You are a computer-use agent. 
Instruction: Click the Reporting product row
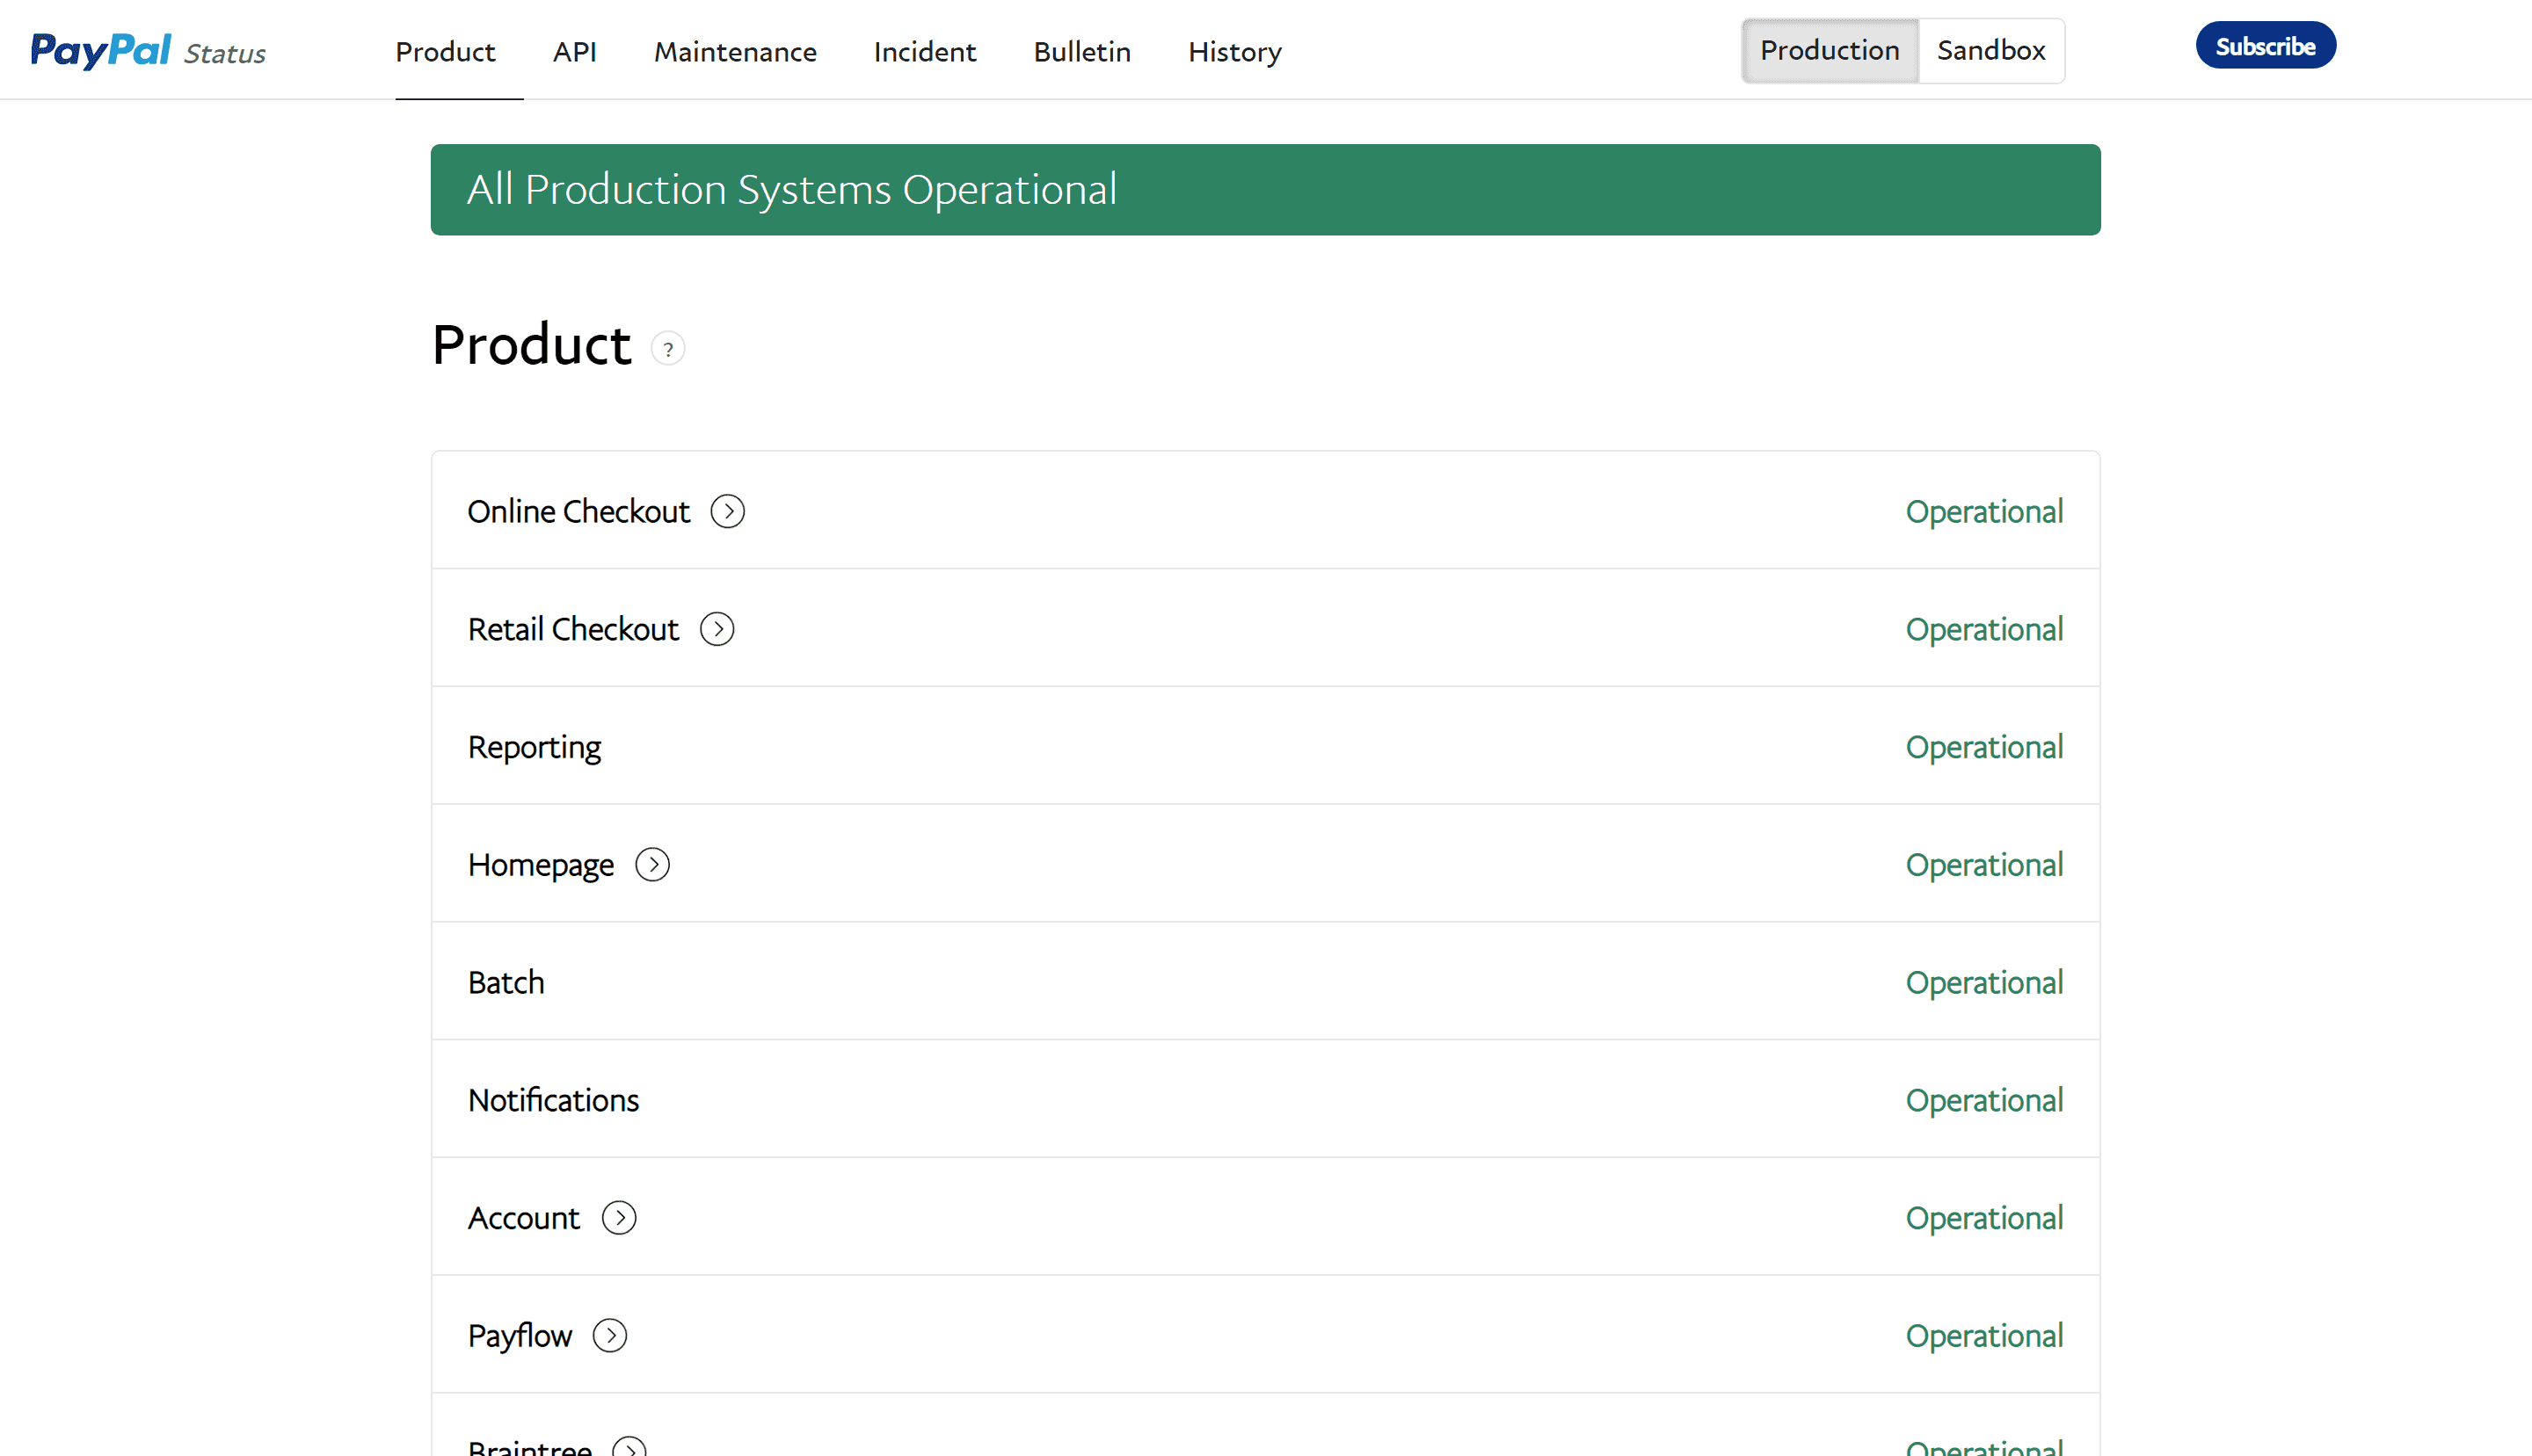coord(535,747)
